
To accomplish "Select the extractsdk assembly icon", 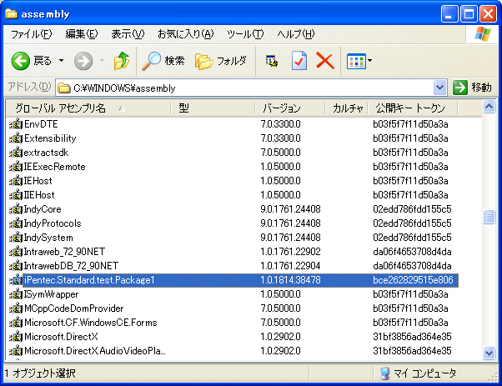I will 16,153.
